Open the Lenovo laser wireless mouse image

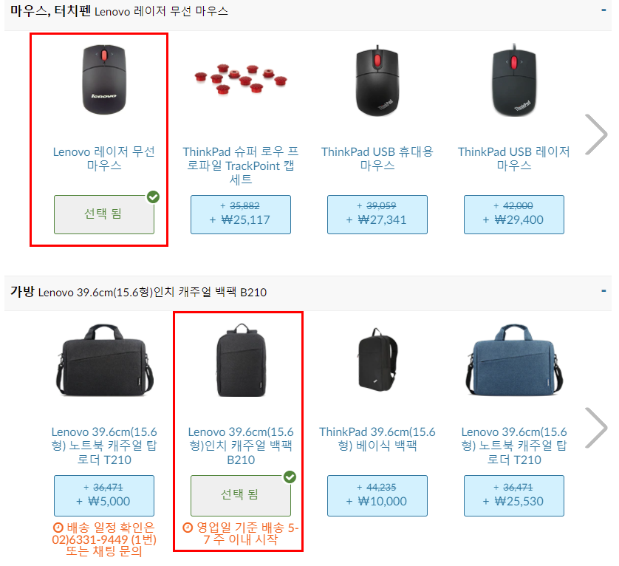pos(104,79)
